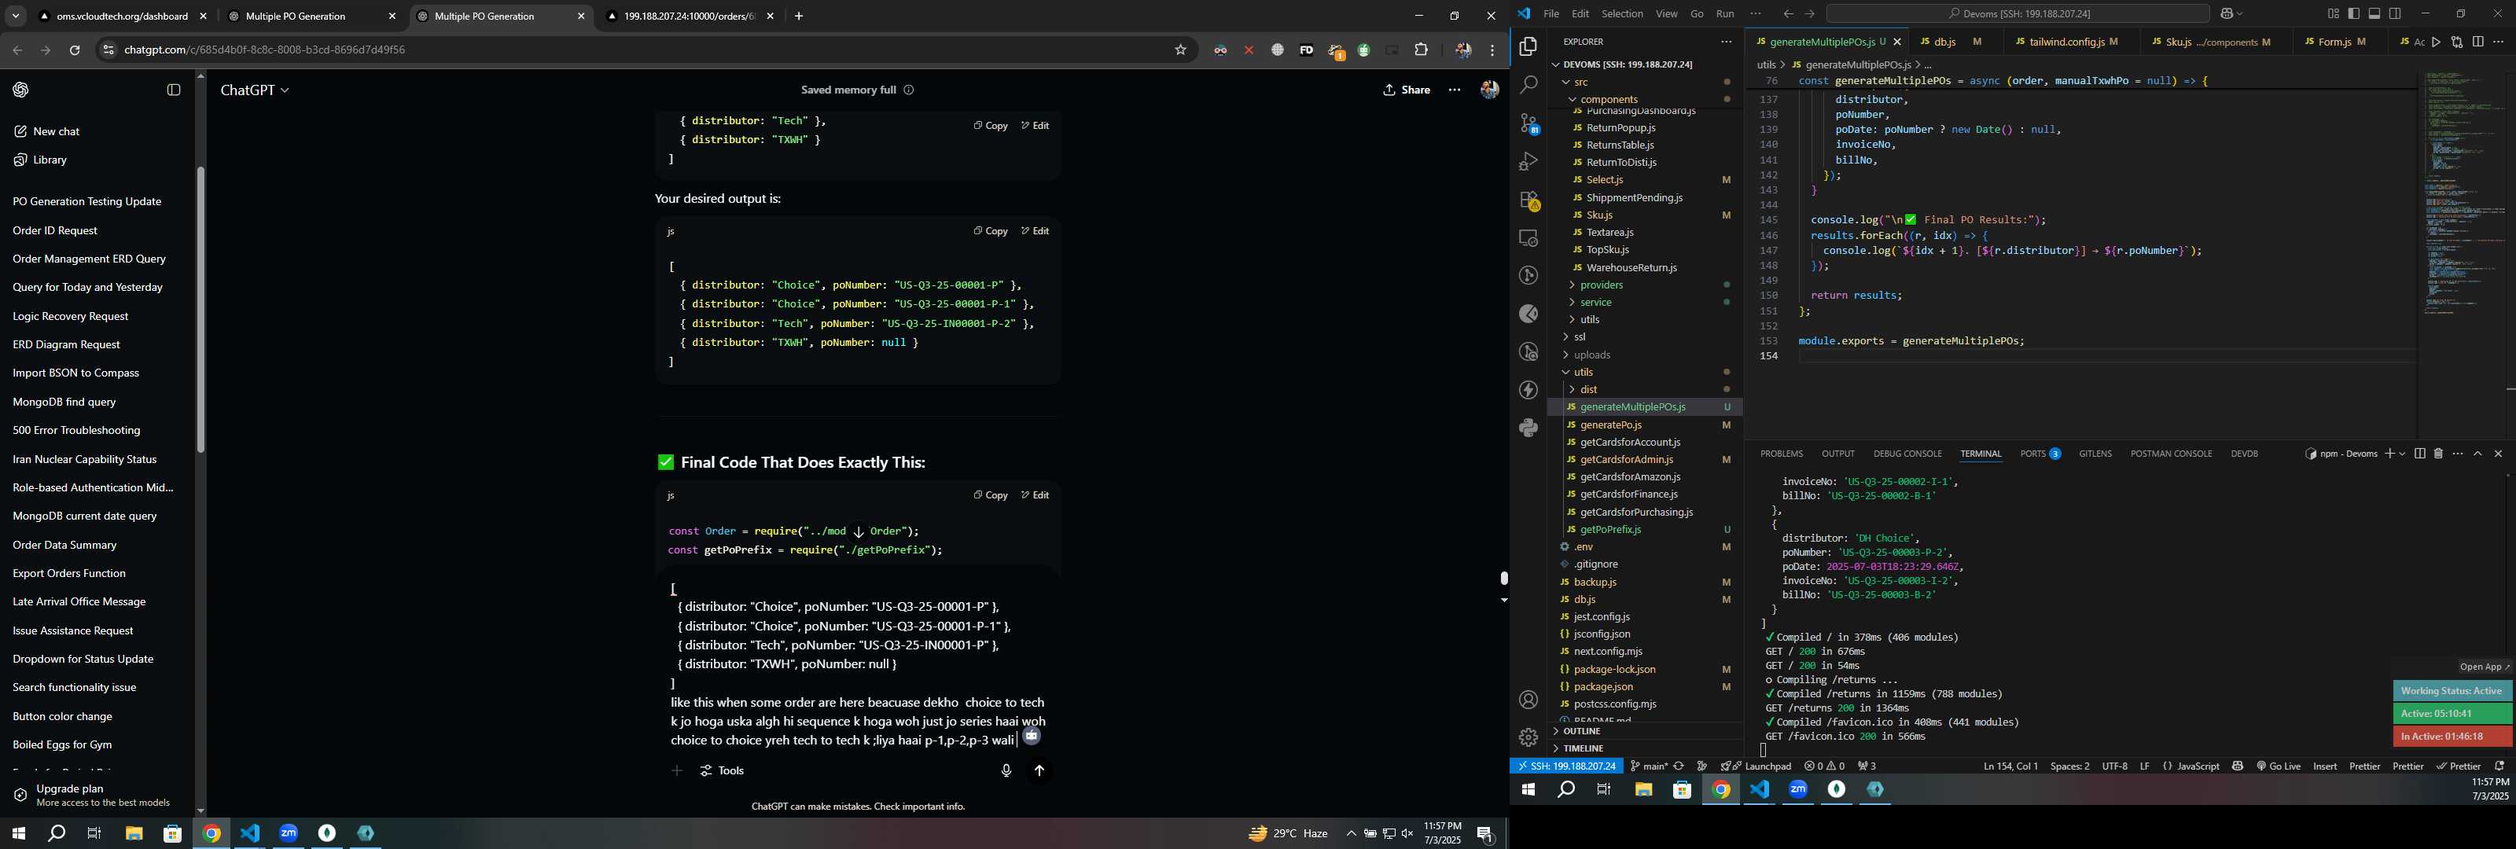
Task: Switch to the DEBUG CONSOLE panel tab
Action: (x=1907, y=454)
